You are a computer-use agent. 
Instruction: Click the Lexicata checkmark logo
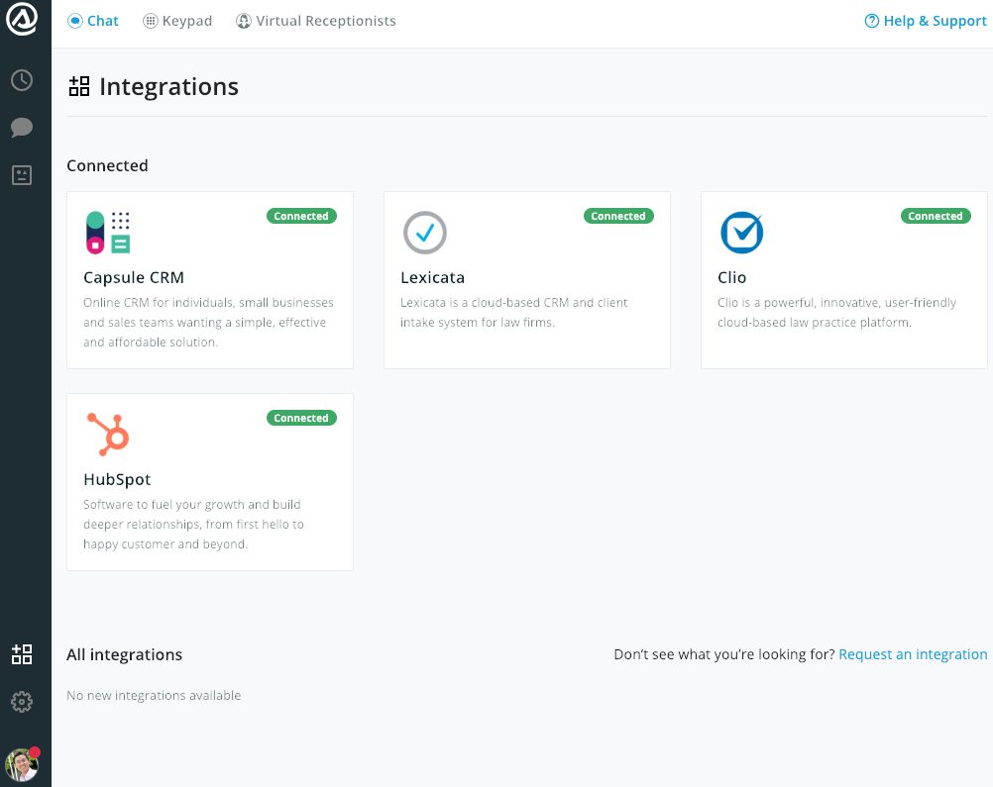(425, 233)
